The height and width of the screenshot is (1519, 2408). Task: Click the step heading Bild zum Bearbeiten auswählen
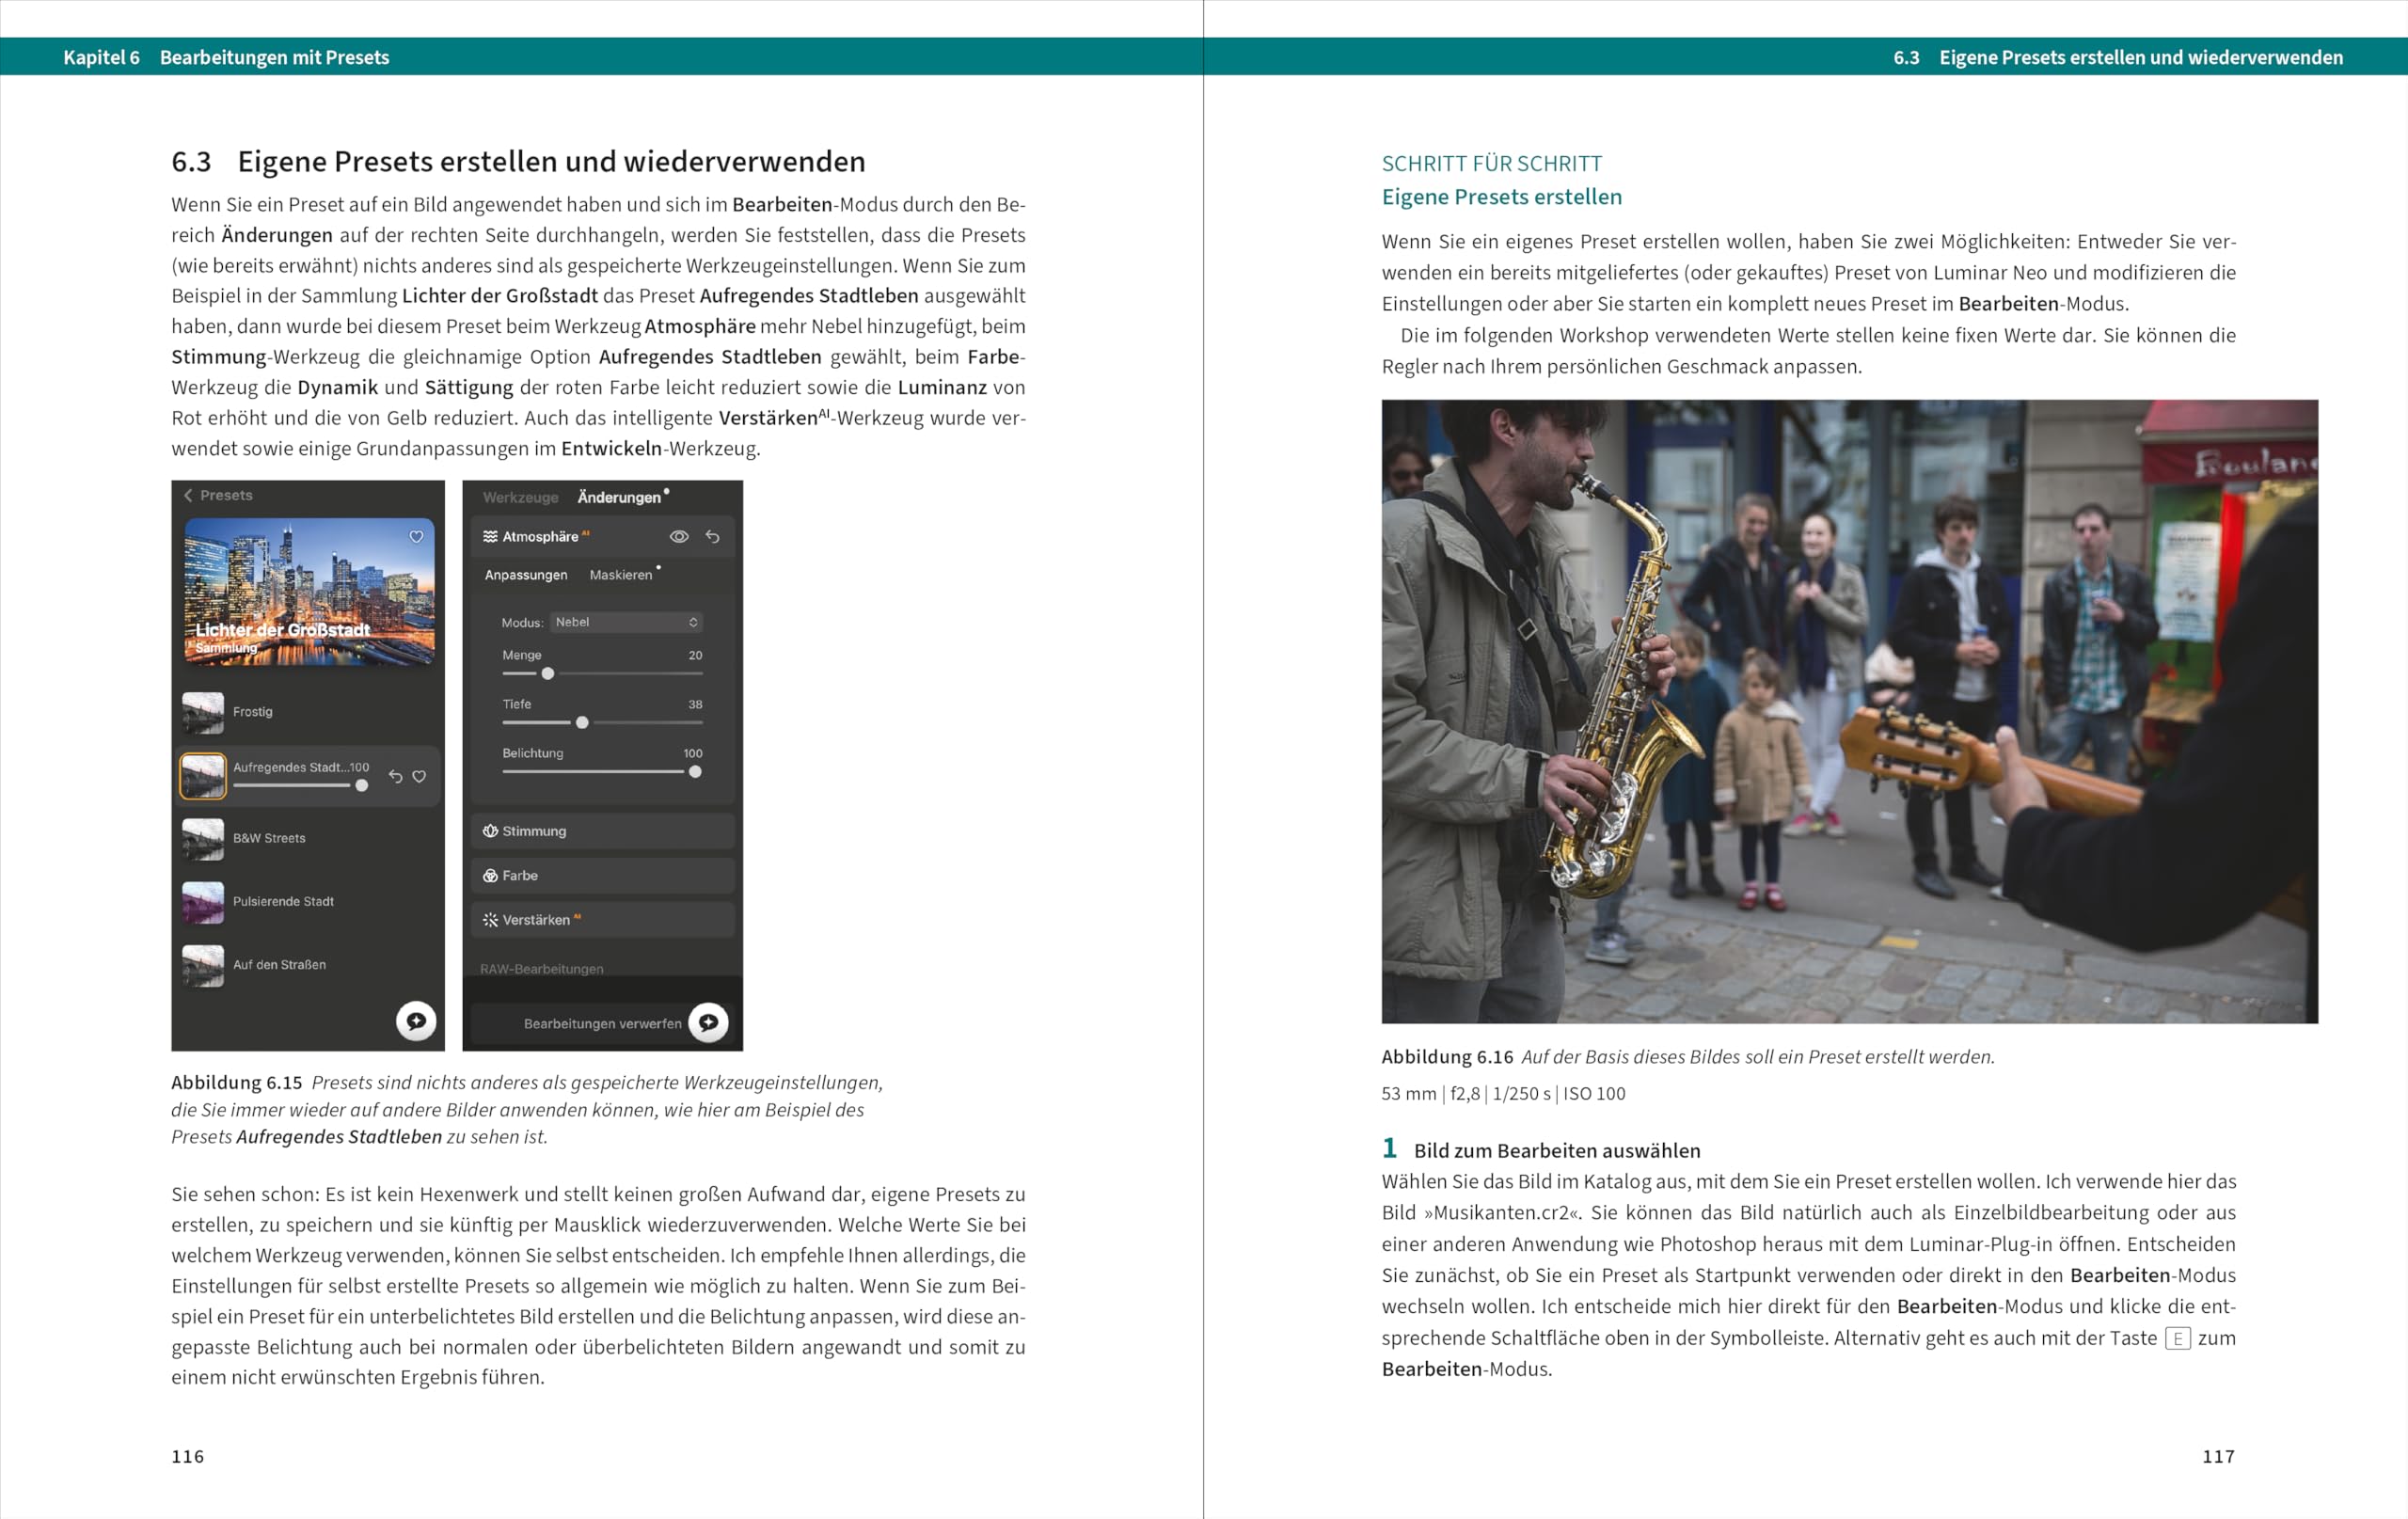(1556, 1151)
